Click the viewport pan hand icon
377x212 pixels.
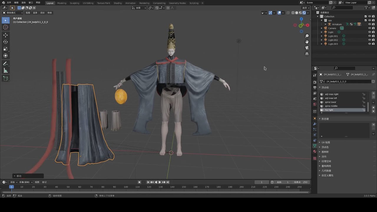307,42
